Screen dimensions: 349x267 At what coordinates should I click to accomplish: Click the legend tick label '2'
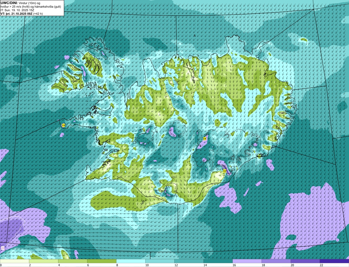[x=30, y=265]
